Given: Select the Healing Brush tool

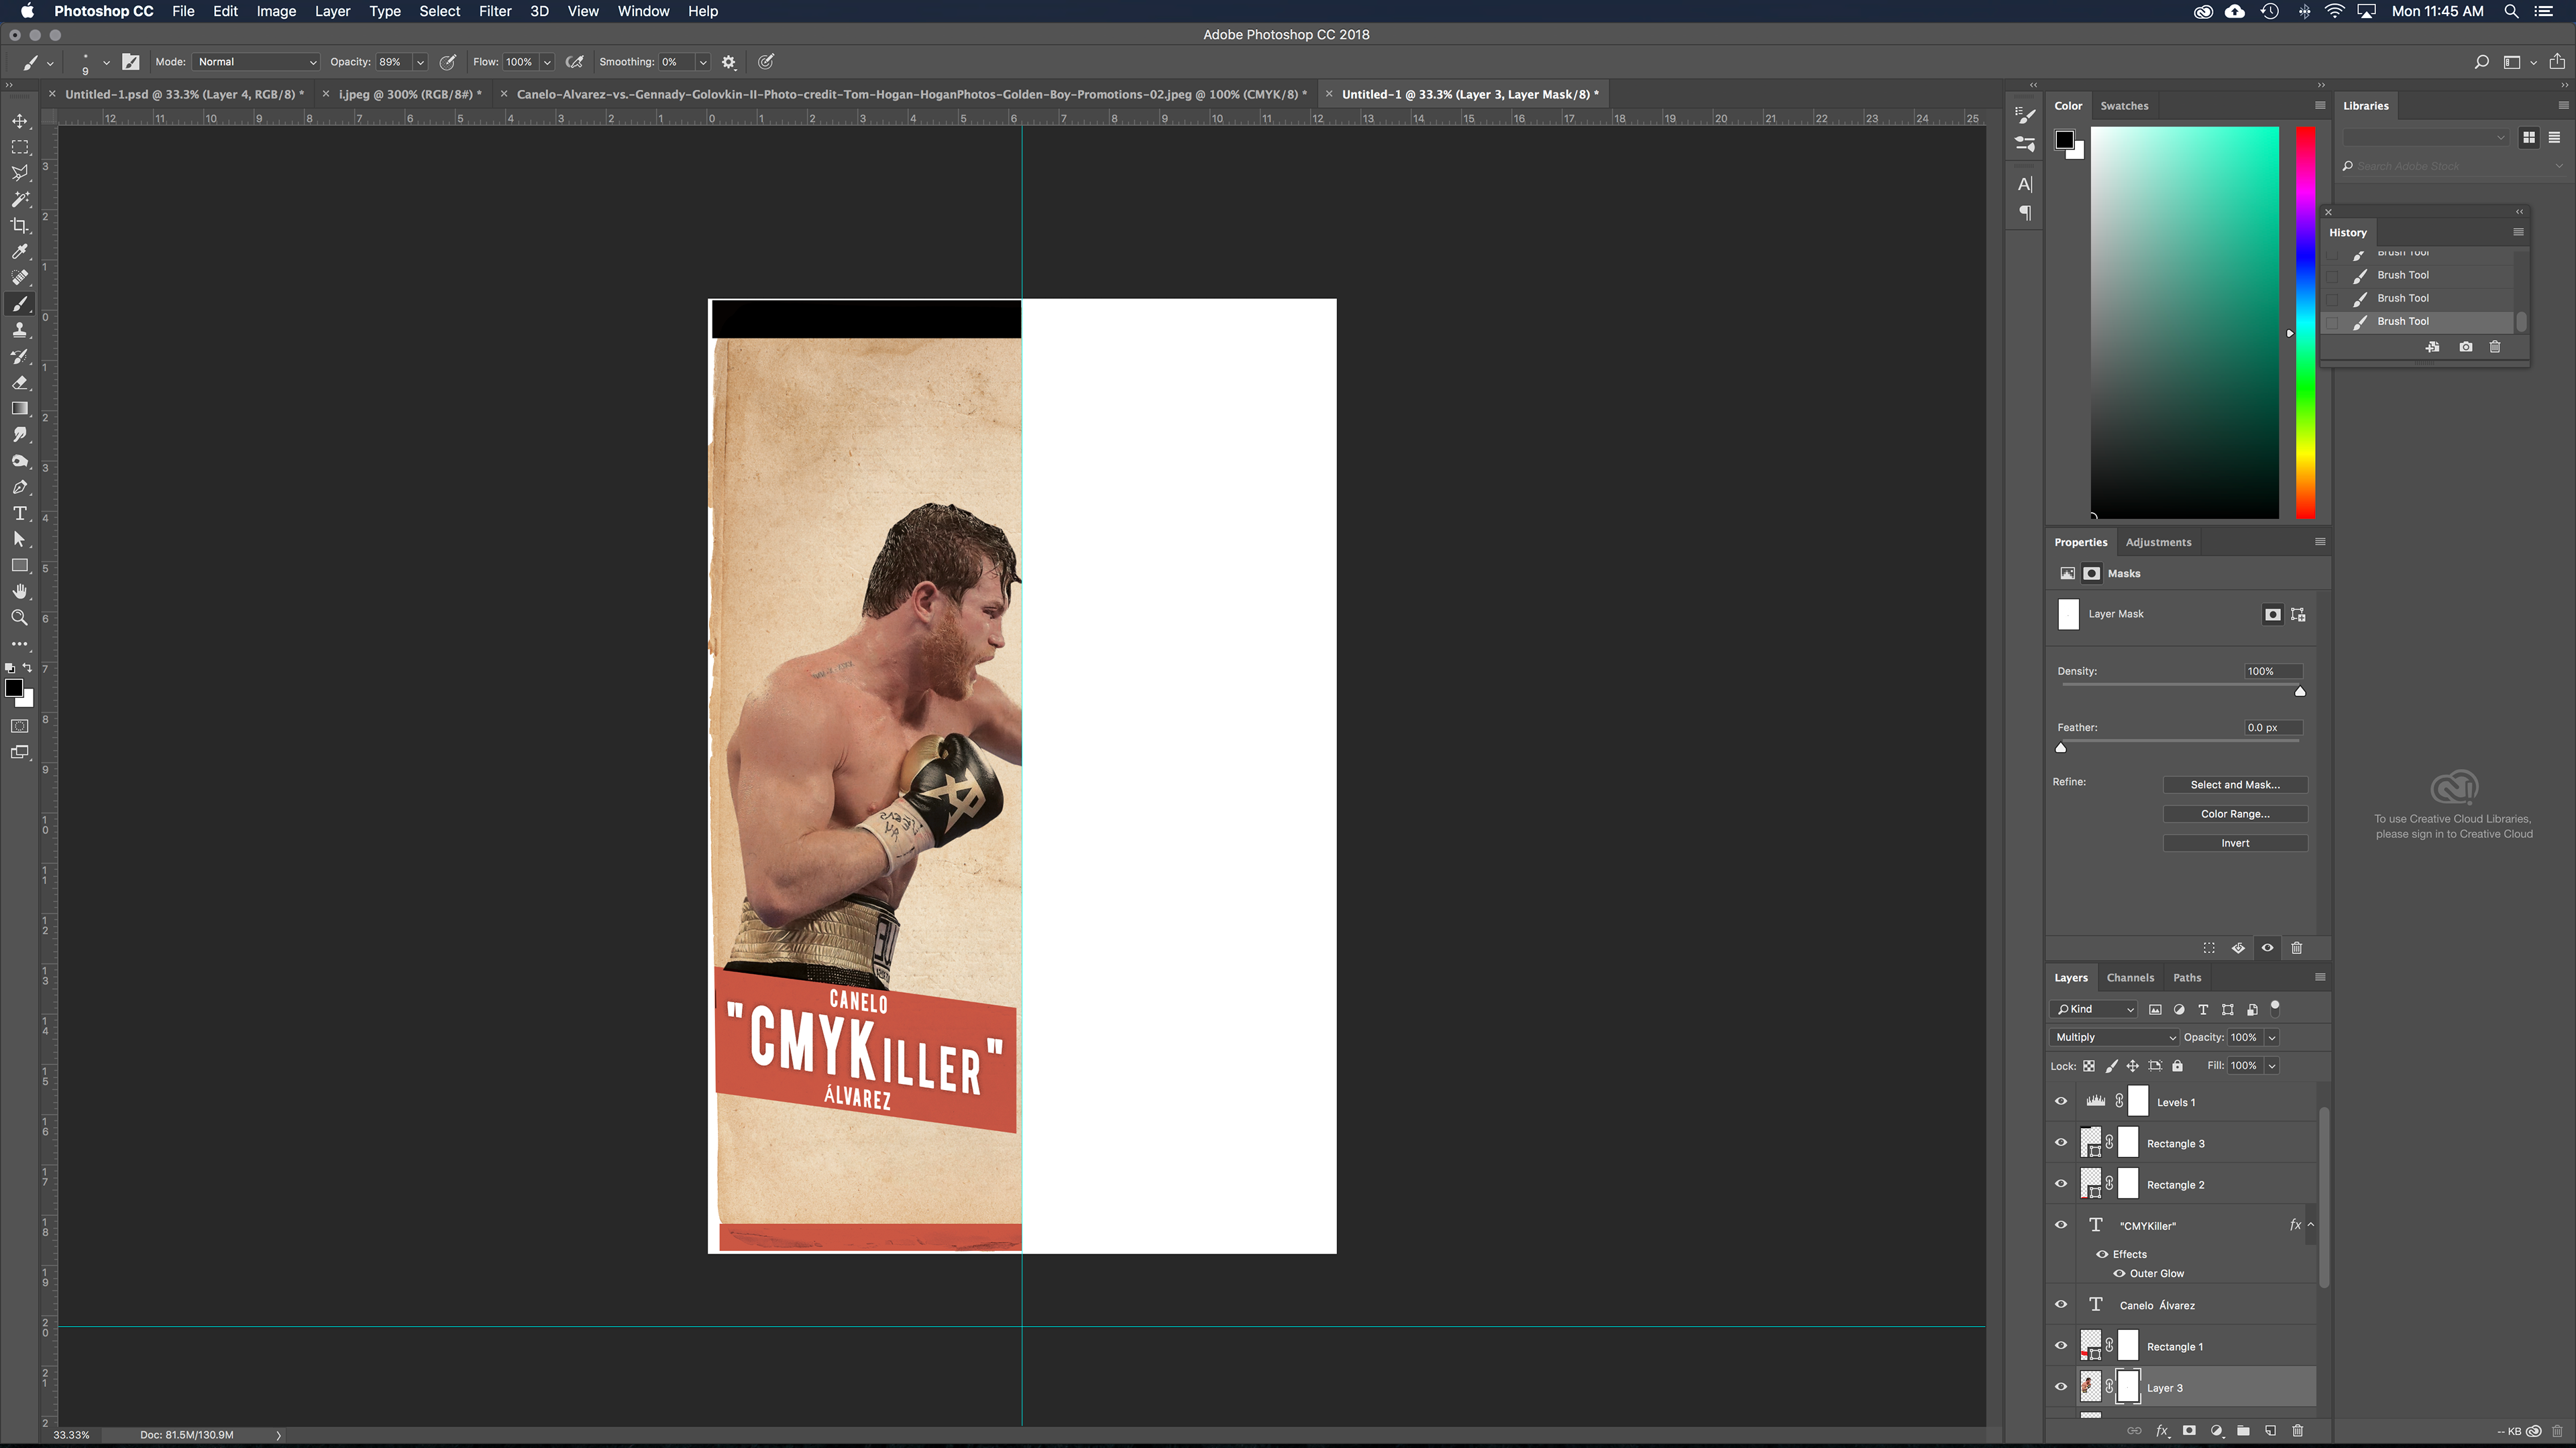Looking at the screenshot, I should click(x=20, y=278).
